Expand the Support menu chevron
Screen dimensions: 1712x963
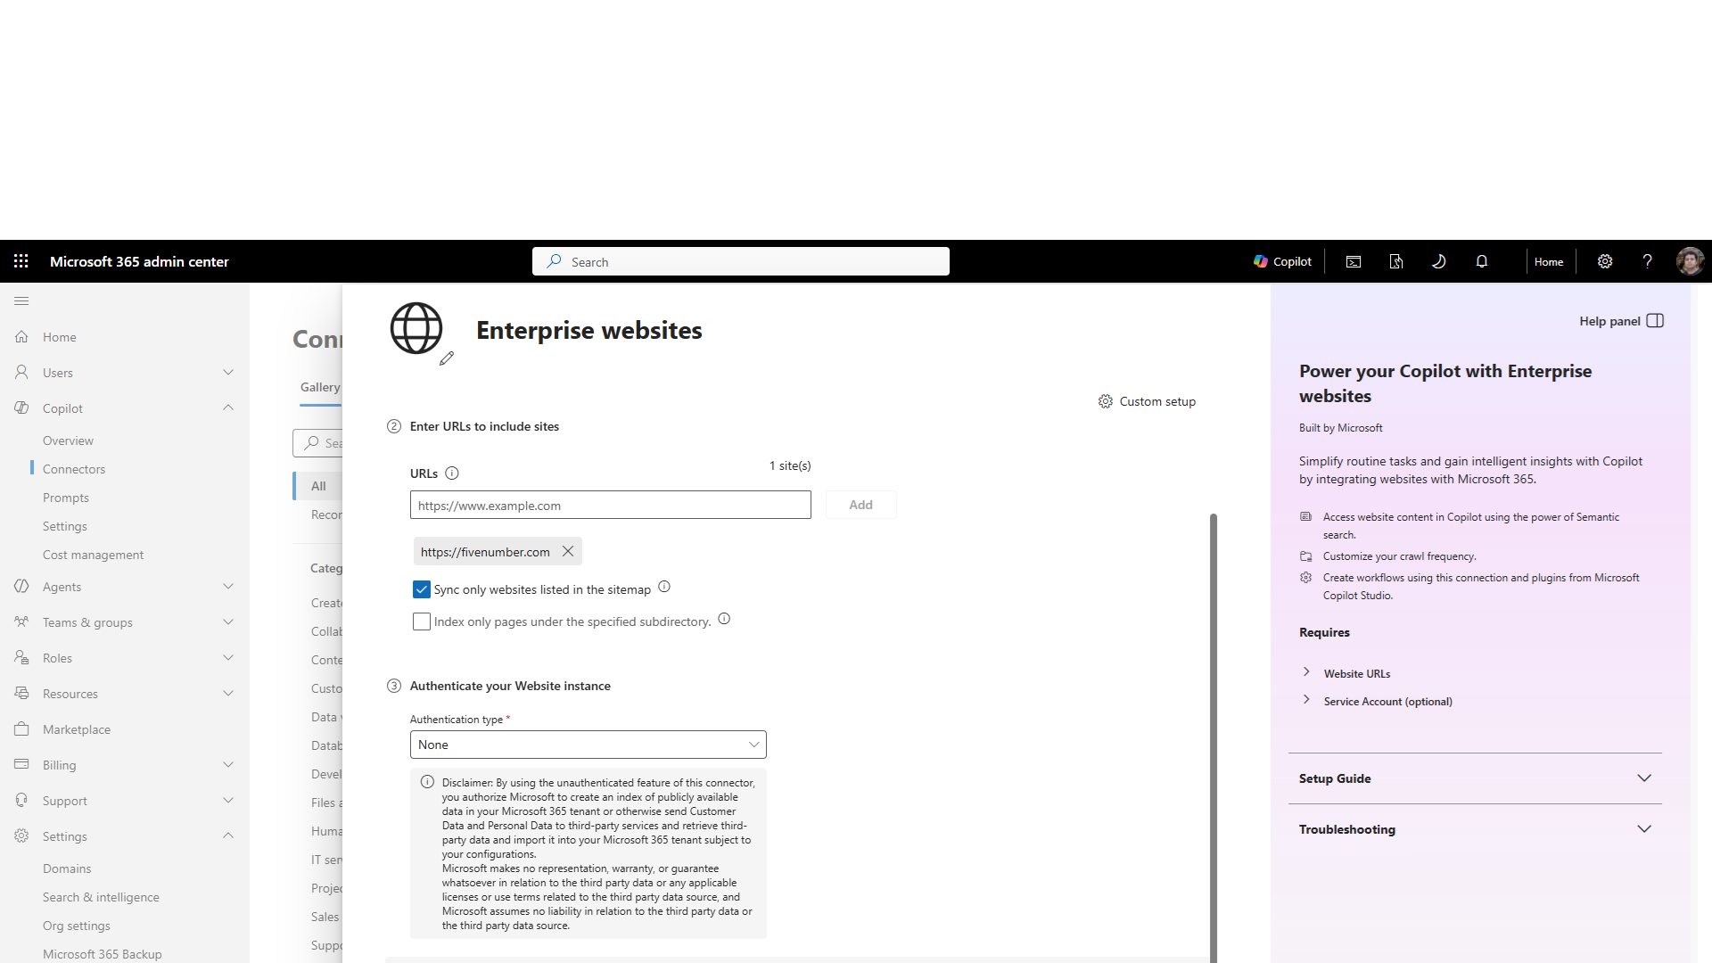pos(228,801)
